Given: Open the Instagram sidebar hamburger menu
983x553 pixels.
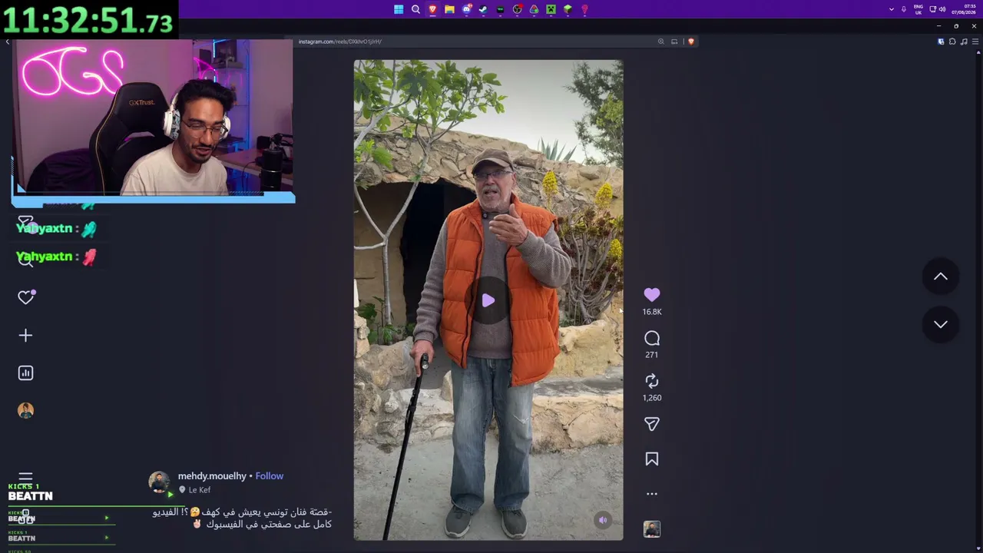Looking at the screenshot, I should [x=25, y=478].
